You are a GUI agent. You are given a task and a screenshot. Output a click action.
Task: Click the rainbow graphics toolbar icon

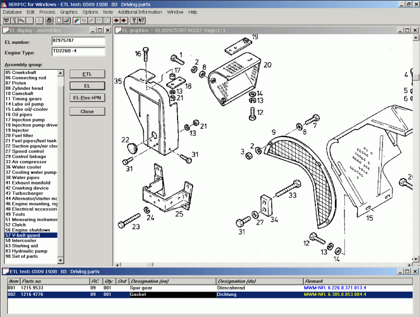tap(77, 21)
